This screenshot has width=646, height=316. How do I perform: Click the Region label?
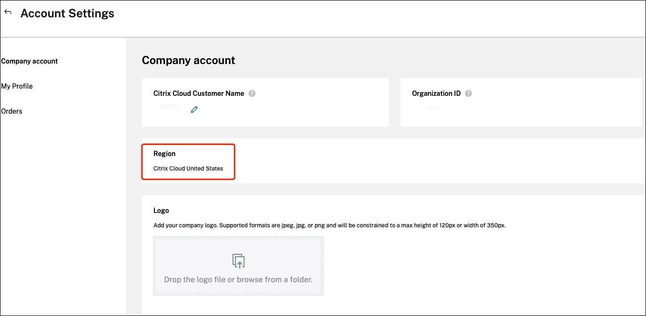click(165, 154)
